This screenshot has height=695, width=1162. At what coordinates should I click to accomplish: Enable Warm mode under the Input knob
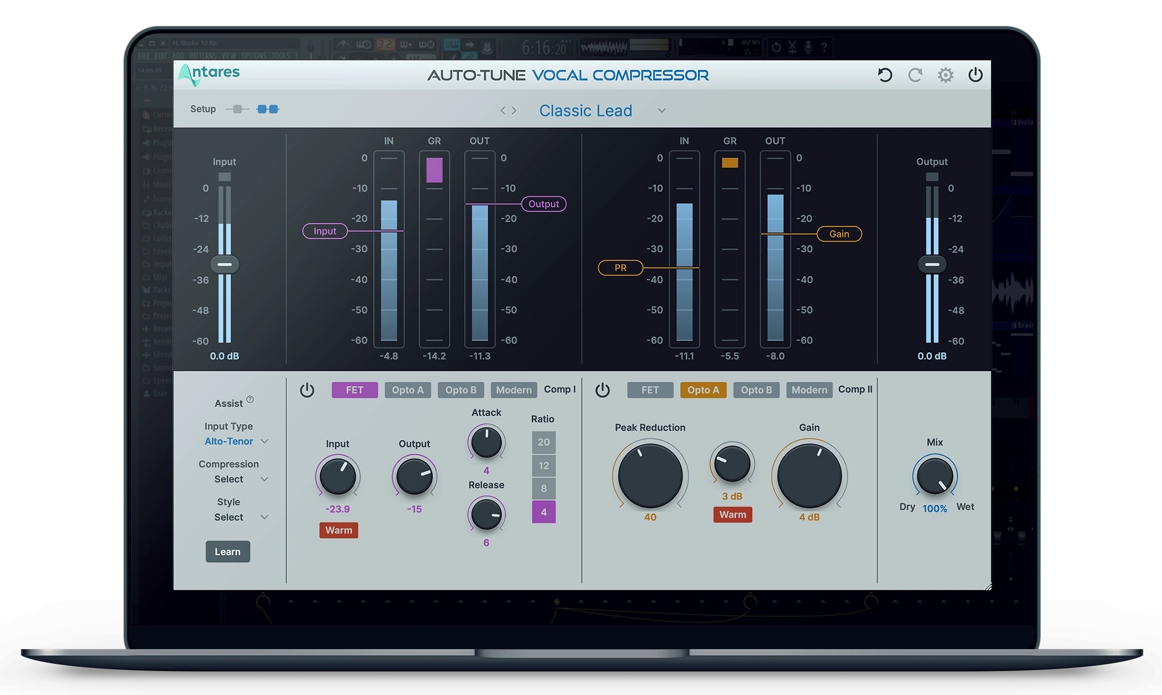(x=338, y=530)
